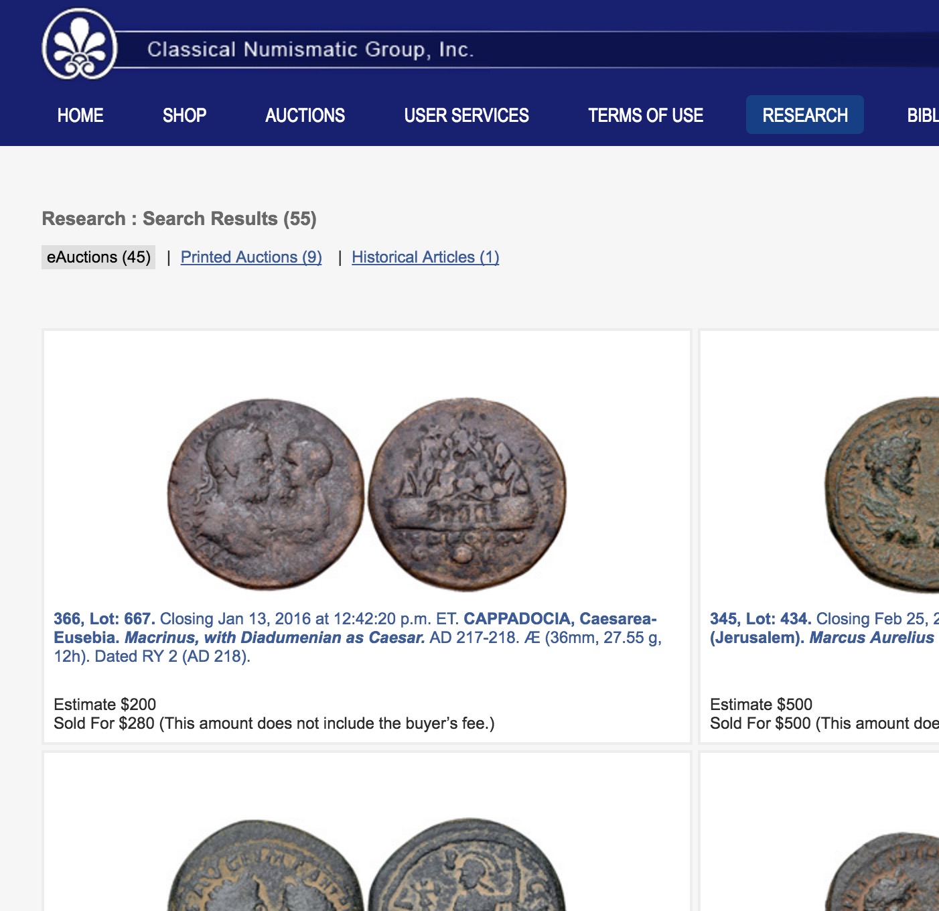Click the Estimate $500 text
The width and height of the screenshot is (939, 911).
(x=762, y=705)
